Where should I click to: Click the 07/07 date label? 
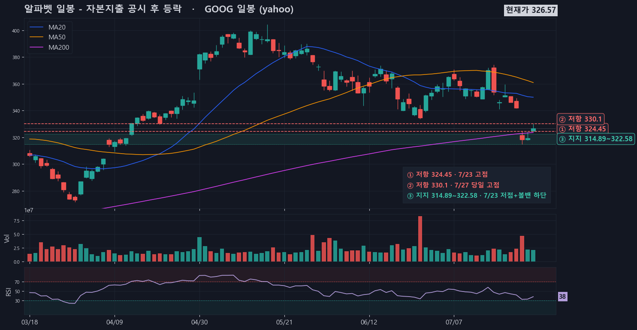454,322
